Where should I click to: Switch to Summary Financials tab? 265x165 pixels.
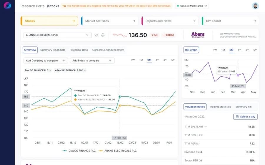tap(53, 50)
